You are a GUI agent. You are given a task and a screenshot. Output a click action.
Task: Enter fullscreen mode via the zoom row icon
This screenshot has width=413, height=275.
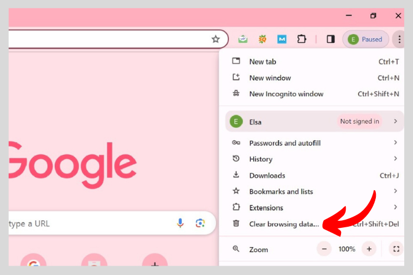[396, 249]
